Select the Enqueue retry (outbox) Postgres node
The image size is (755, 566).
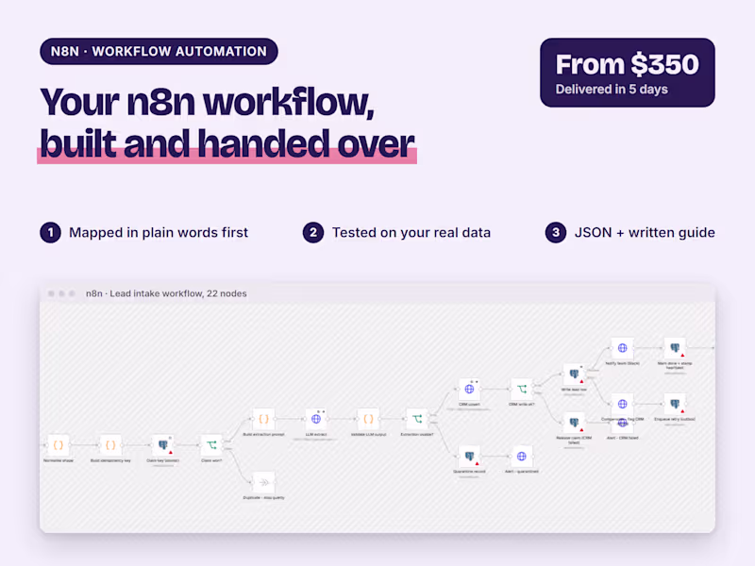(x=675, y=404)
